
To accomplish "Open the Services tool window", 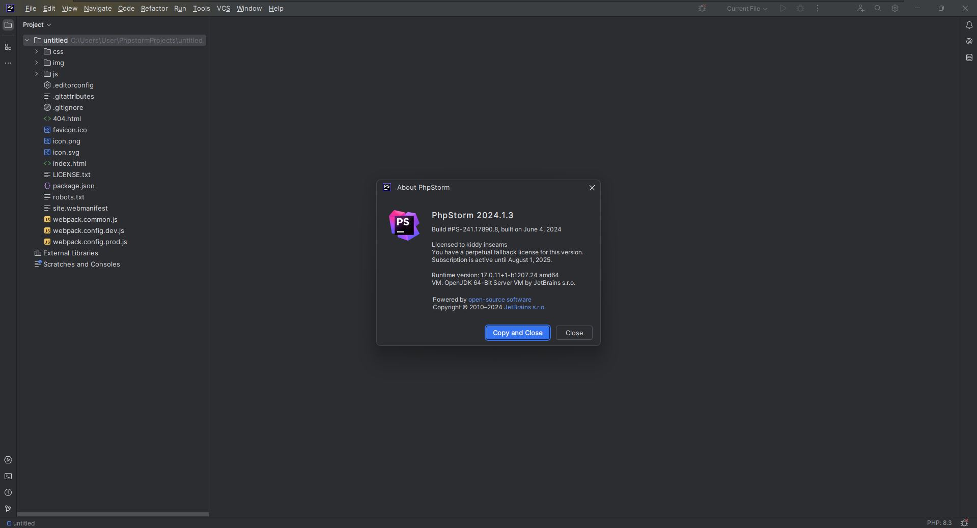I will (x=8, y=460).
